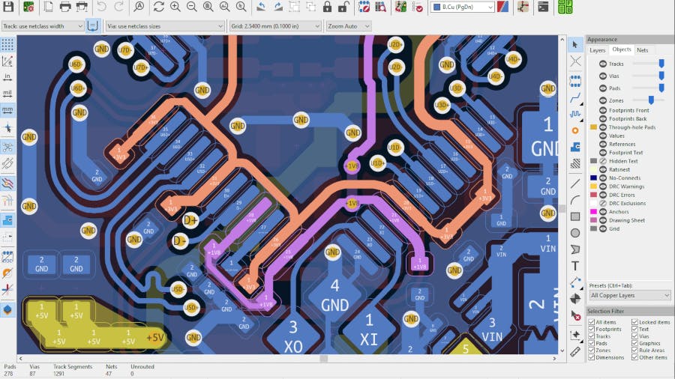Select the Delete items tool
Viewport: 675px width, 379px height.
tap(575, 316)
